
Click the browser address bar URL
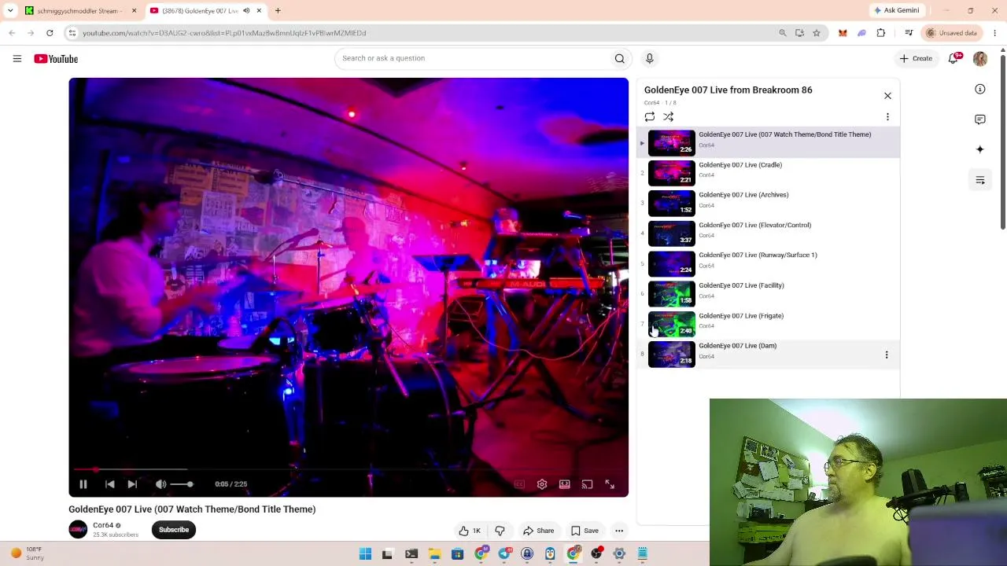(224, 33)
